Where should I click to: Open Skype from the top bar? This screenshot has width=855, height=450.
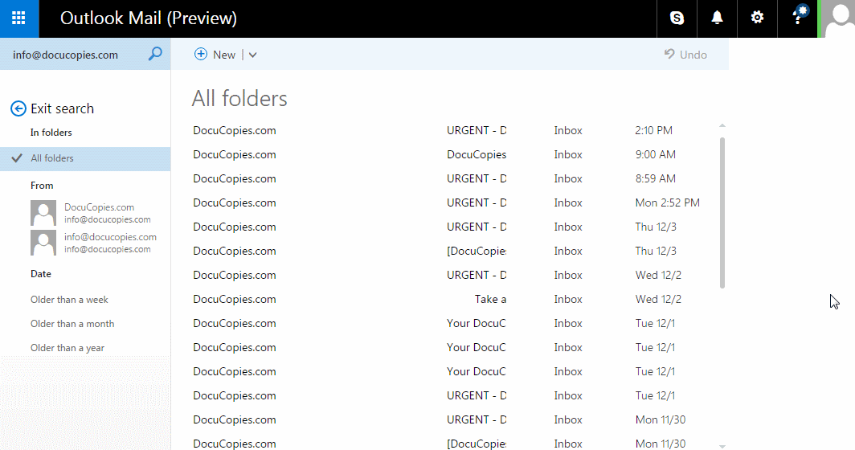click(x=677, y=18)
